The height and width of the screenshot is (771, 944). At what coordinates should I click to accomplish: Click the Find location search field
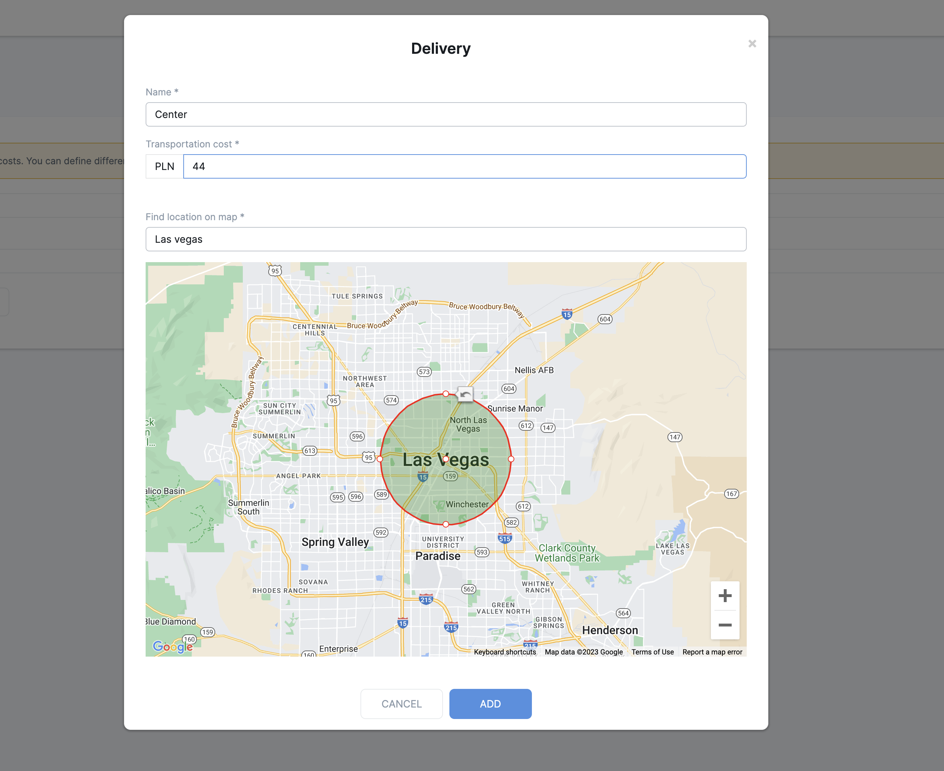coord(445,240)
